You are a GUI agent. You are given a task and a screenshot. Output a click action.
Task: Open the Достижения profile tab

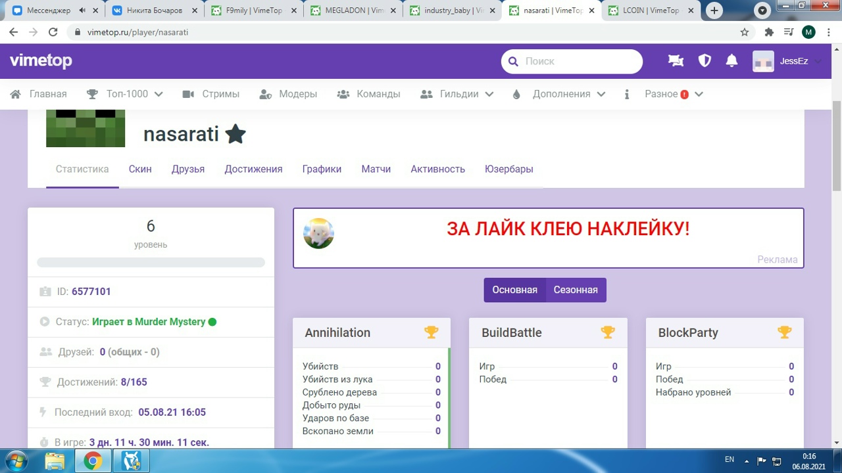253,169
